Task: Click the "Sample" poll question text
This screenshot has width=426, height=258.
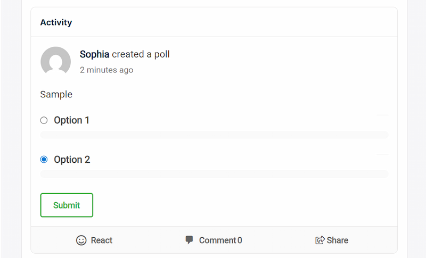Action: coord(56,95)
